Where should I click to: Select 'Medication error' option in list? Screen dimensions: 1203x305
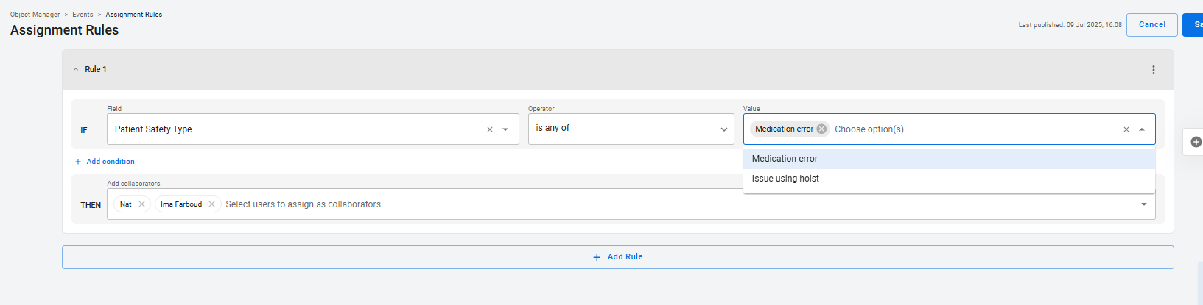785,159
